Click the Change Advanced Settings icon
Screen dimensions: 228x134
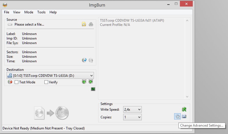pyautogui.click(x=177, y=116)
